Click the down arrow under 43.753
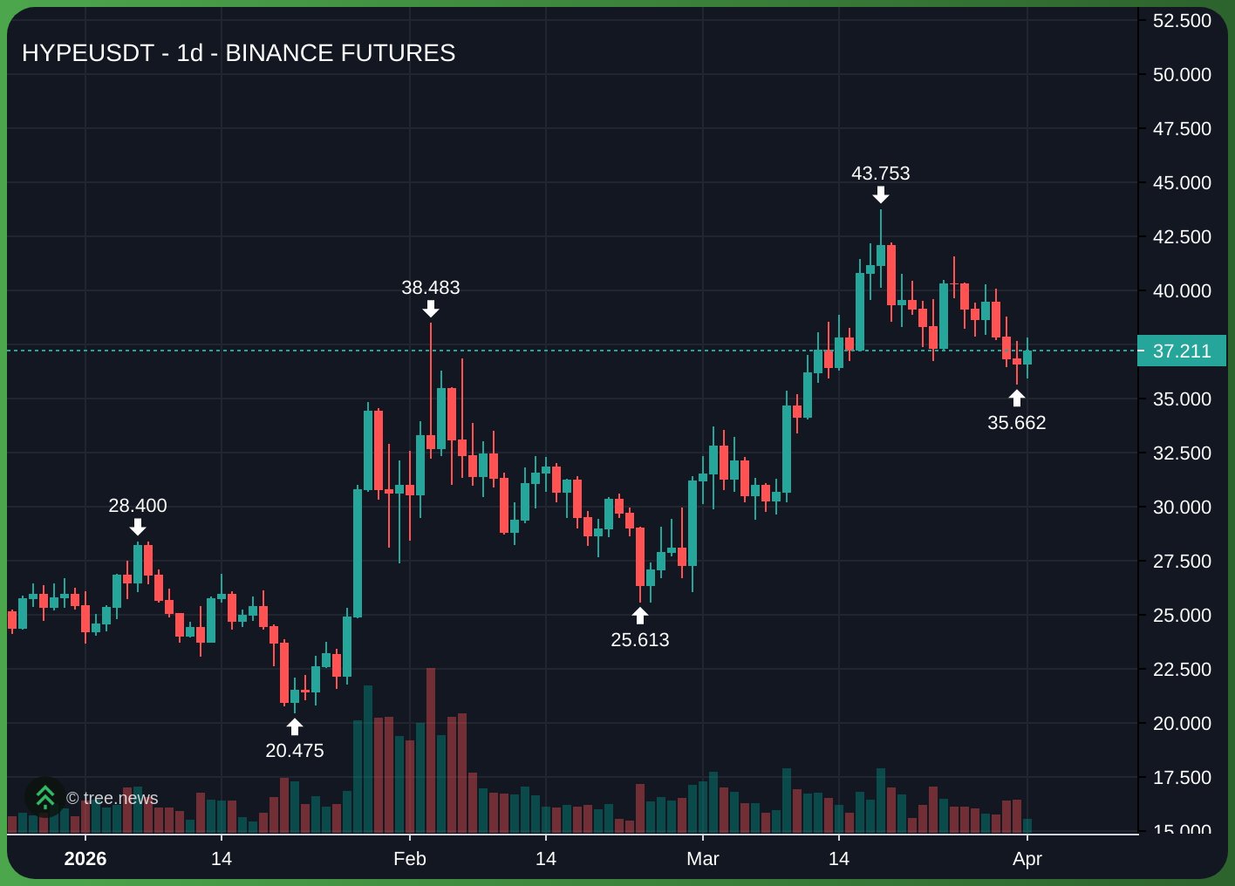Viewport: 1235px width, 886px height. (881, 194)
